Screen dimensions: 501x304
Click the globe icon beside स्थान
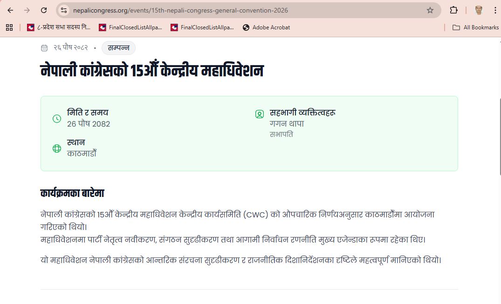click(56, 149)
